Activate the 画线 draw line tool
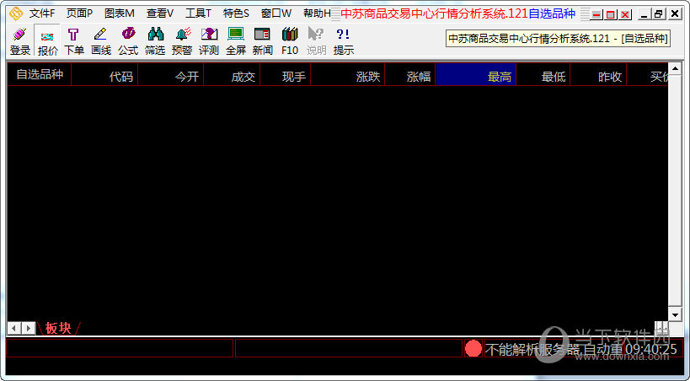The image size is (690, 381). tap(101, 41)
